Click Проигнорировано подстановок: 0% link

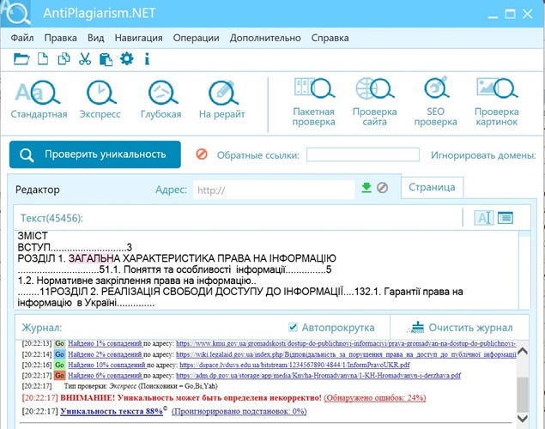click(239, 411)
